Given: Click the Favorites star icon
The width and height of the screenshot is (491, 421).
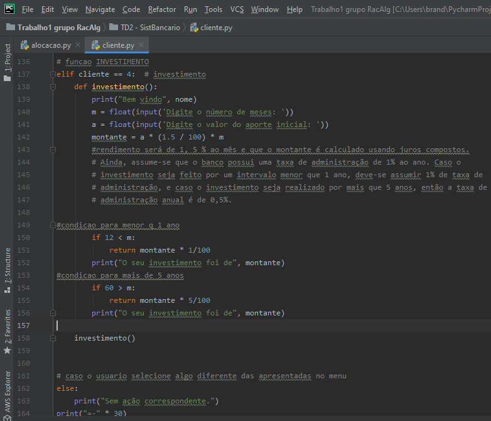Looking at the screenshot, I should click(7, 351).
